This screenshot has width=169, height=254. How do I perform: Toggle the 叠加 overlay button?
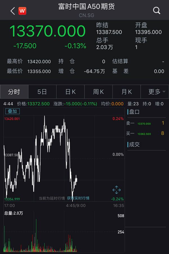point(12,111)
